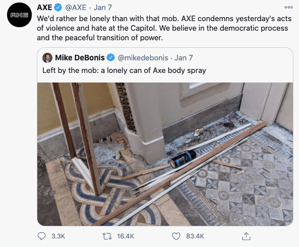Open the Mike DeBonis name link

coord(80,58)
